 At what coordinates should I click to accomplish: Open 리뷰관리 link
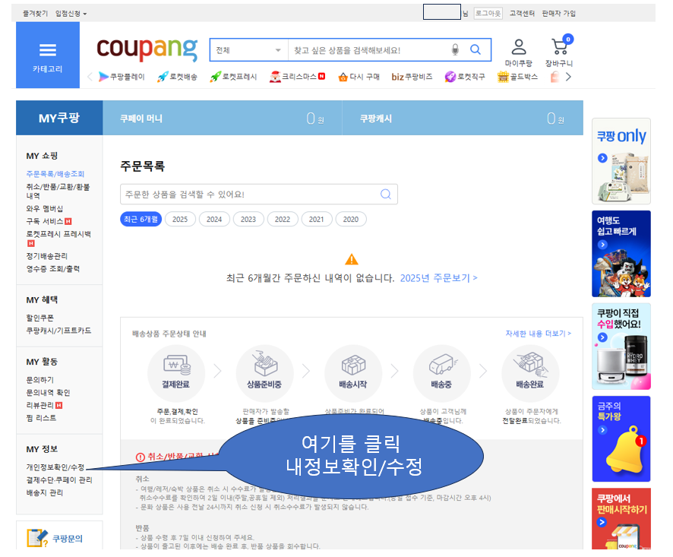click(44, 405)
